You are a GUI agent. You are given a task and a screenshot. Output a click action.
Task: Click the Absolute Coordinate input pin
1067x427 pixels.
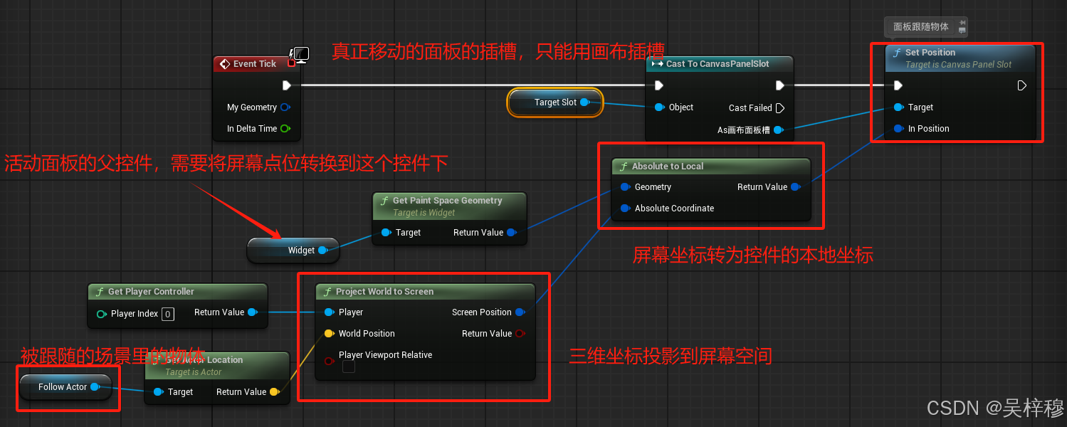click(x=626, y=209)
